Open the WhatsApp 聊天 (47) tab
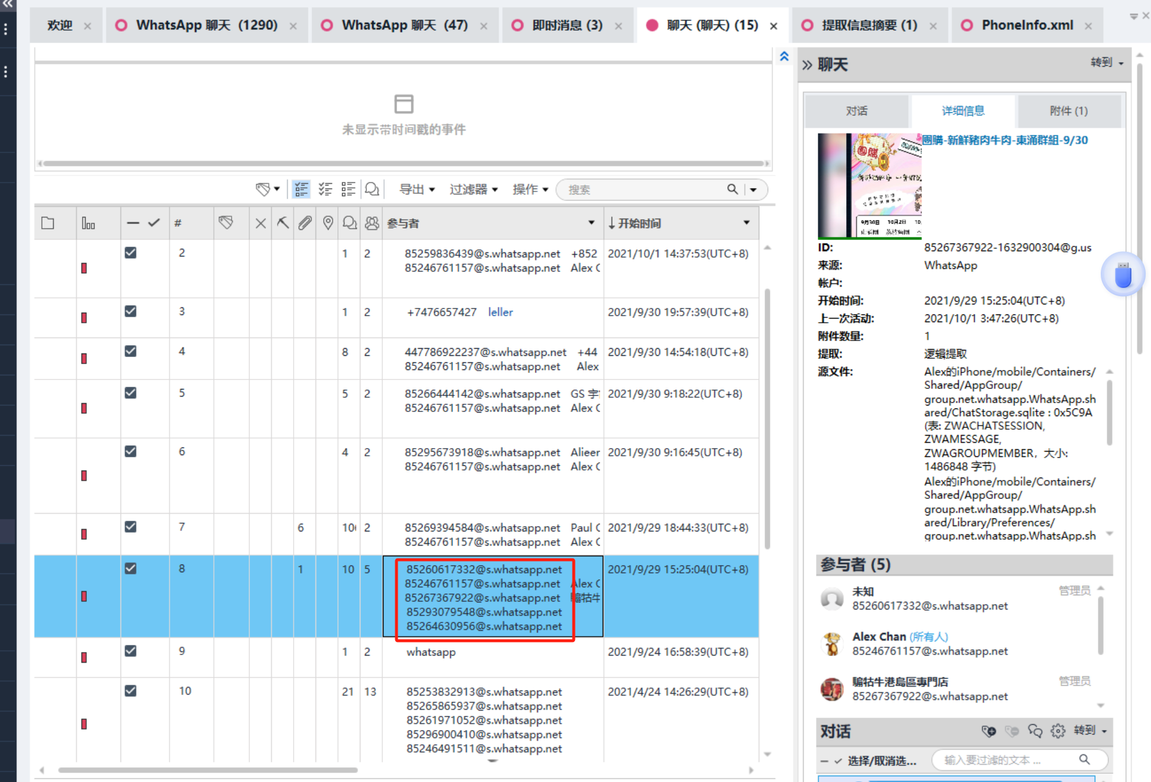This screenshot has height=782, width=1151. (404, 25)
